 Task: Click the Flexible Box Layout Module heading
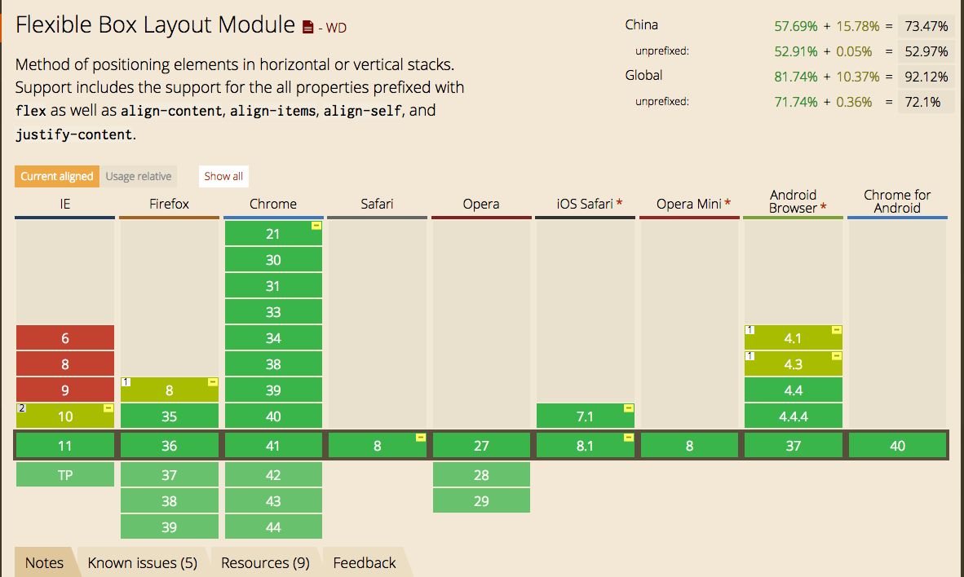(x=155, y=25)
